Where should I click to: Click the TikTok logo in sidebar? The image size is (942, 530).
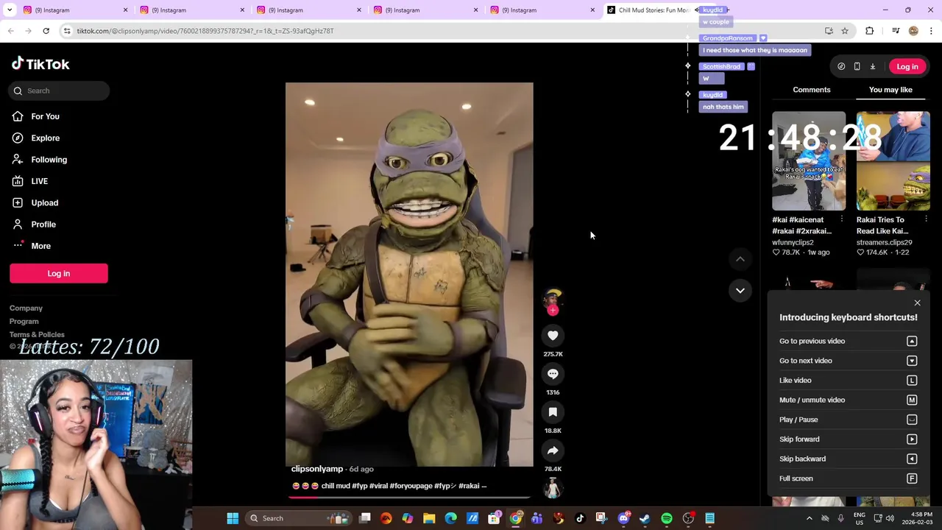[40, 64]
